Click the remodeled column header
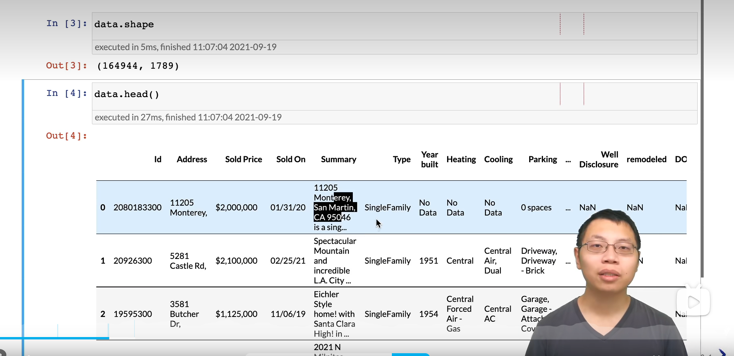 (646, 159)
